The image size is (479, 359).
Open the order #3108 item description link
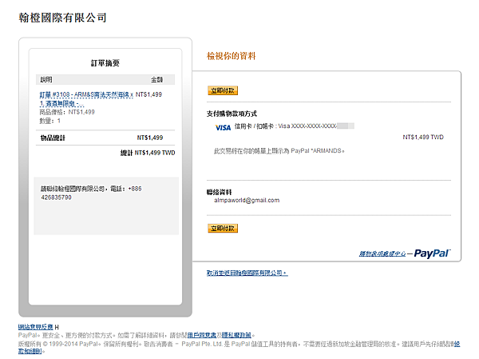tap(86, 99)
